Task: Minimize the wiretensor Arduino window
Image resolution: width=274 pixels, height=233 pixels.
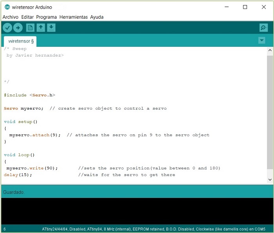Action: pyautogui.click(x=227, y=7)
